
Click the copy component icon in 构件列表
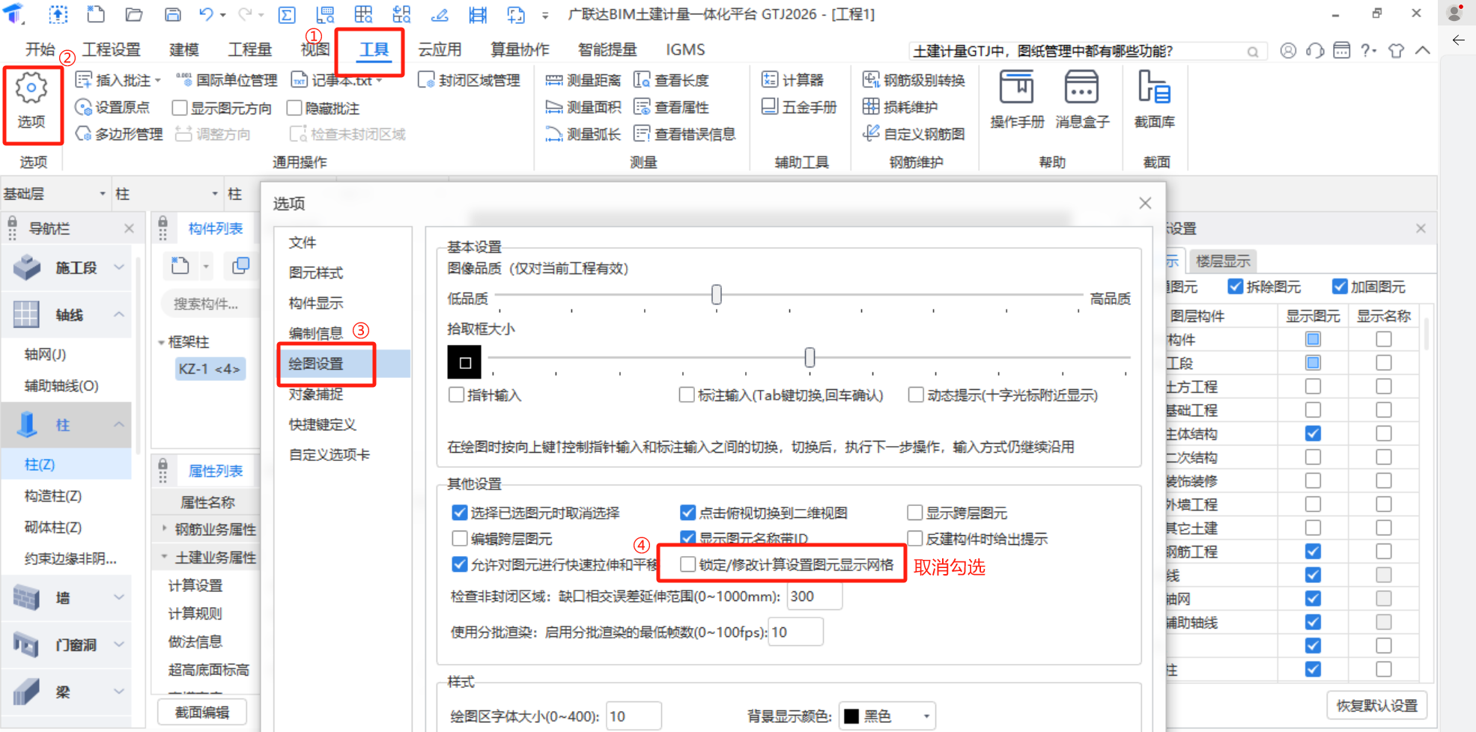pos(240,266)
